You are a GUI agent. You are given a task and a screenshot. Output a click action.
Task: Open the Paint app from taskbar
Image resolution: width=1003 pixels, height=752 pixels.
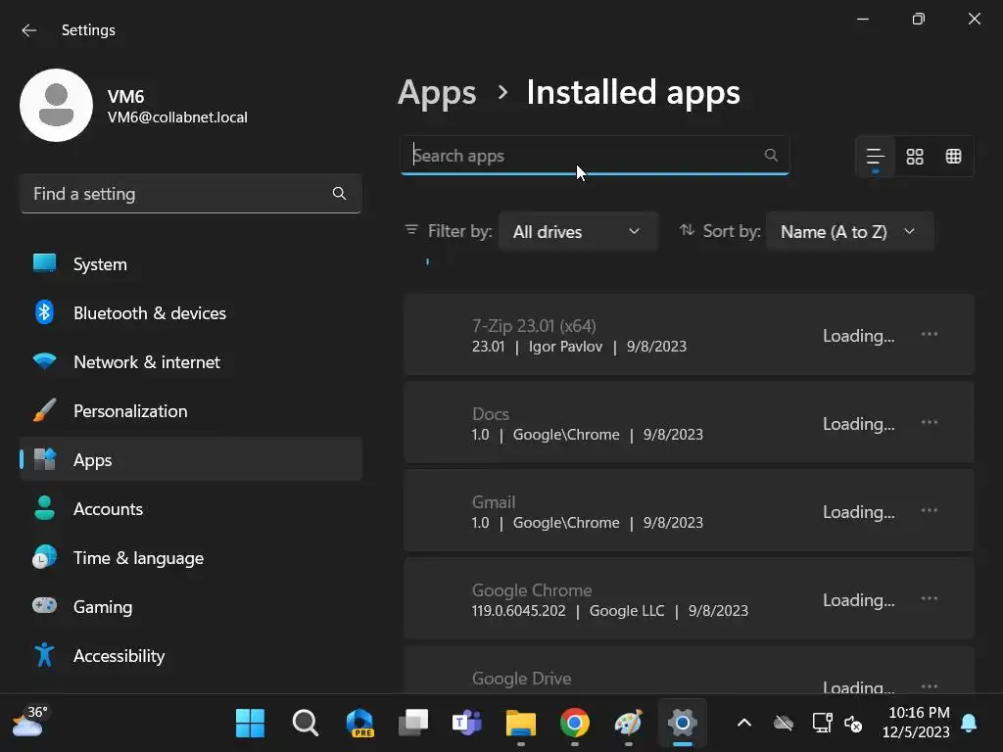click(x=628, y=724)
